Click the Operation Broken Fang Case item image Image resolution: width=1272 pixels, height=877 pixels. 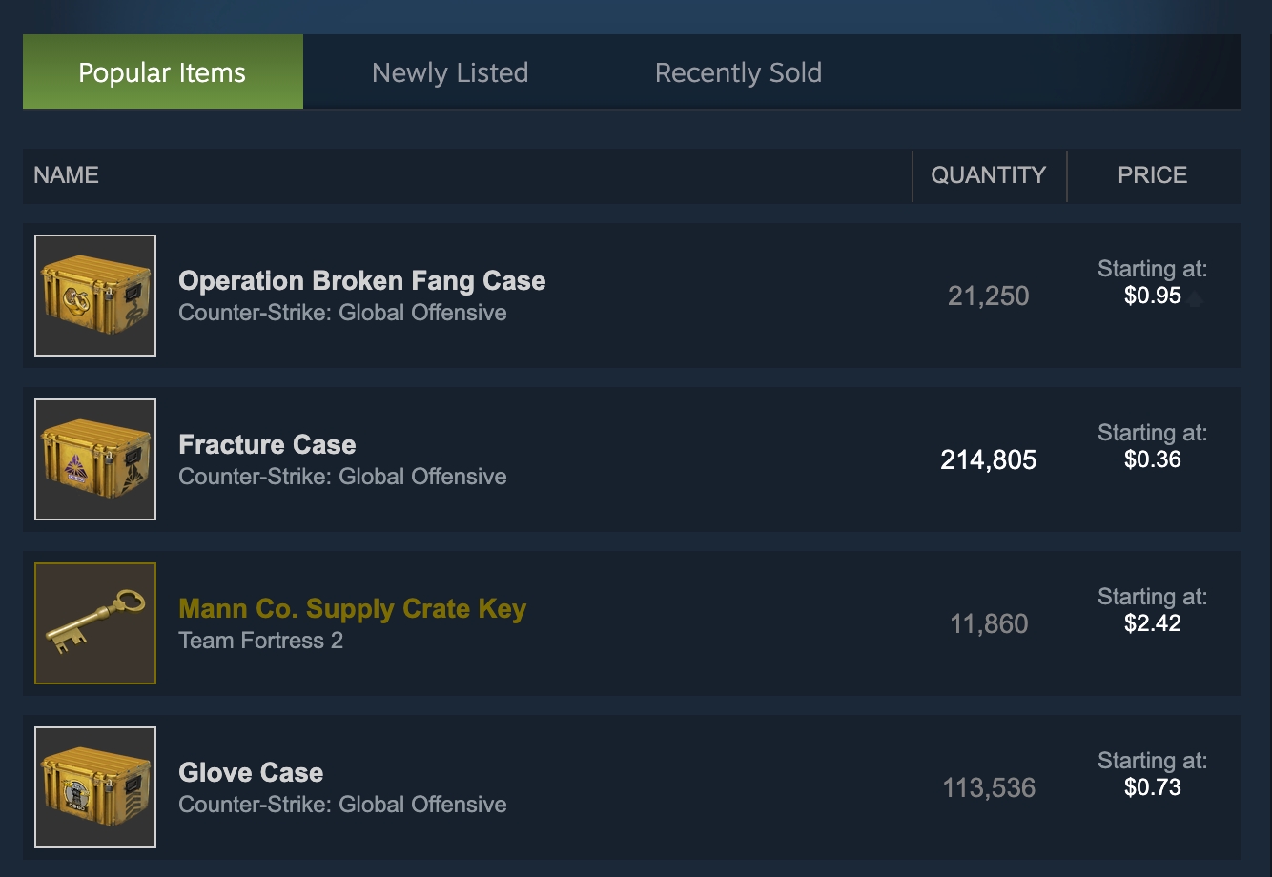(95, 296)
